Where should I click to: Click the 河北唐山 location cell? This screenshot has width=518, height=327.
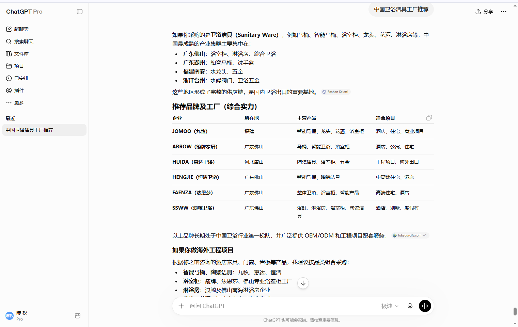[x=254, y=162]
